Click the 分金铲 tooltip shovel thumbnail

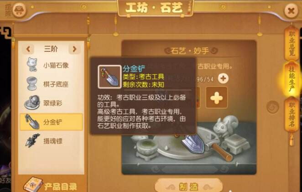coord(109,77)
